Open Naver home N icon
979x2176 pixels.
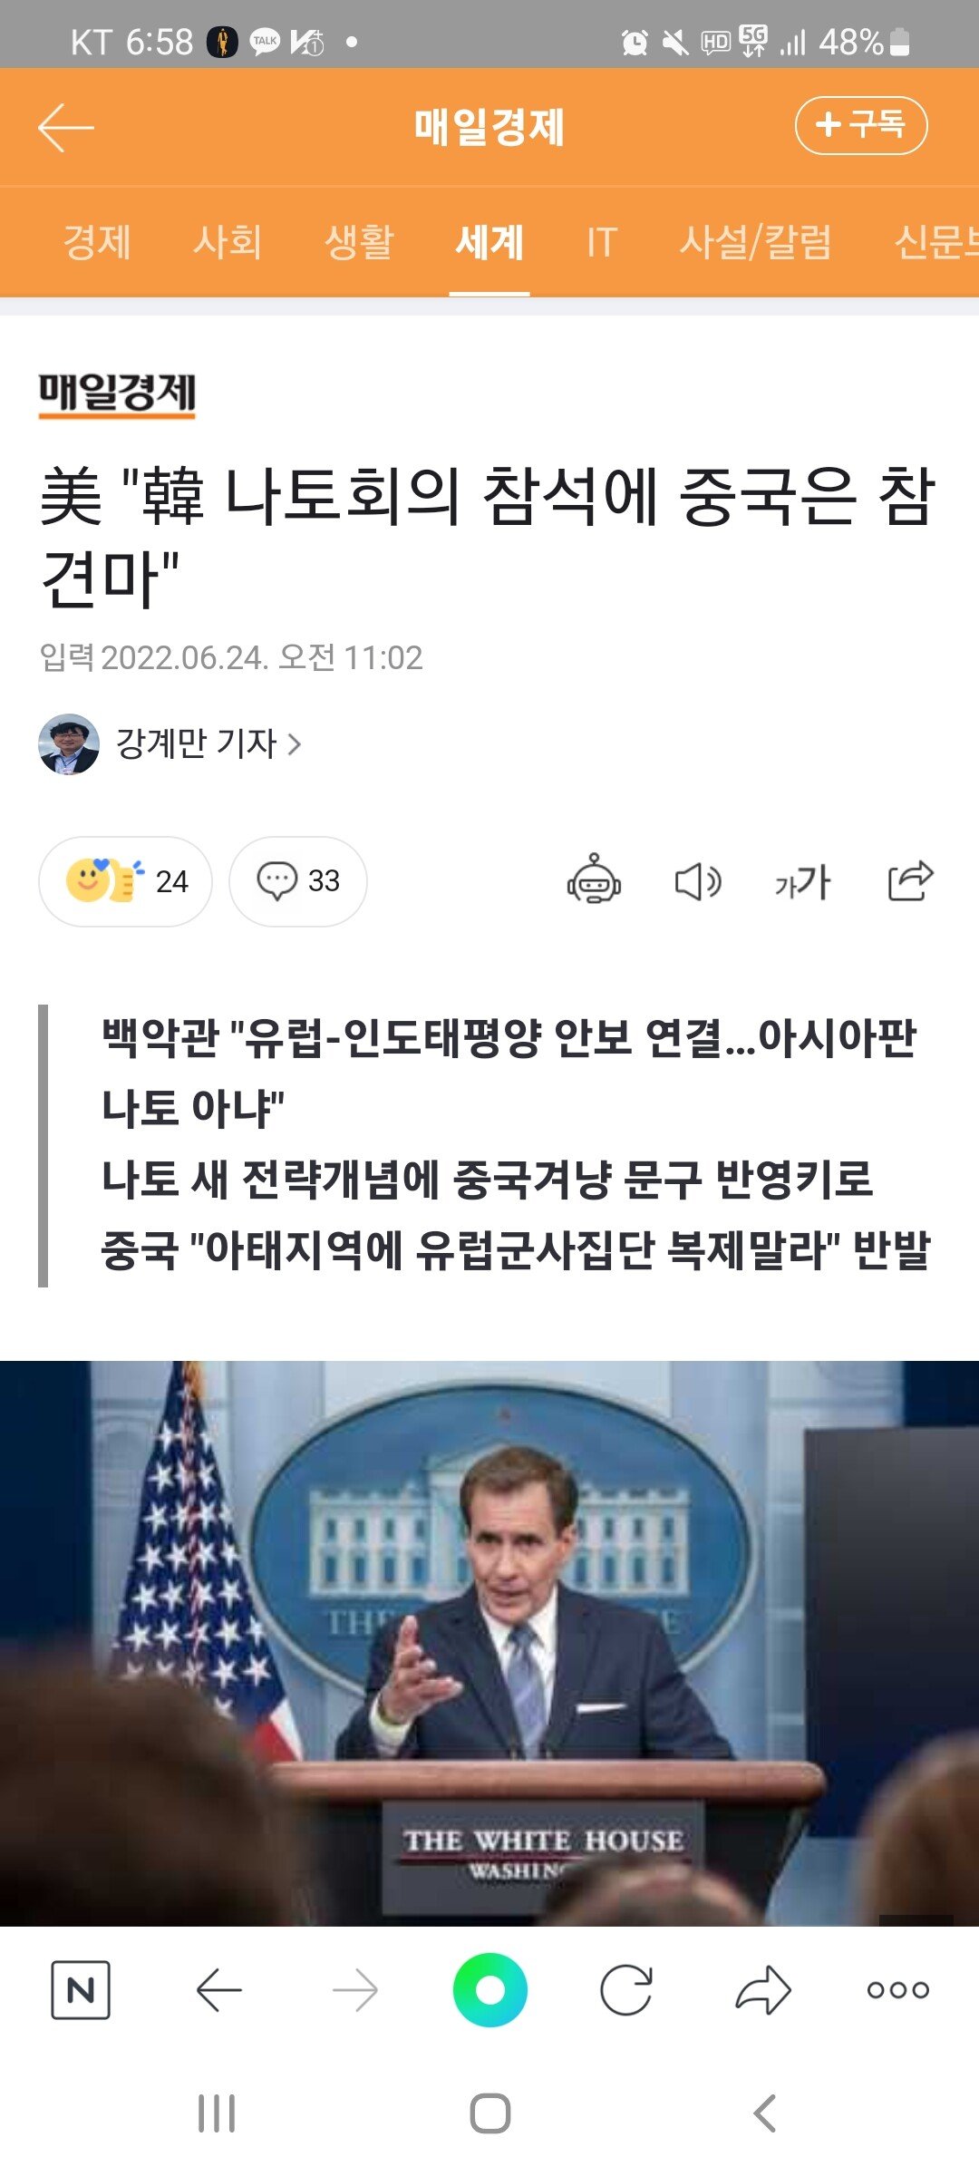click(81, 1990)
